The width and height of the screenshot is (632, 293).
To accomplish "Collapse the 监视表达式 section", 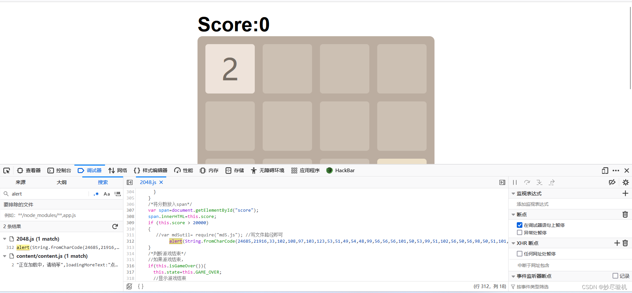I will pyautogui.click(x=513, y=194).
